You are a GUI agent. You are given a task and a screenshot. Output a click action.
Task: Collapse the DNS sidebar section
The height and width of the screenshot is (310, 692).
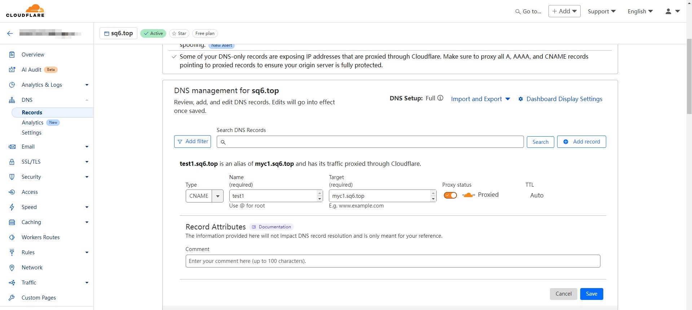coord(87,100)
